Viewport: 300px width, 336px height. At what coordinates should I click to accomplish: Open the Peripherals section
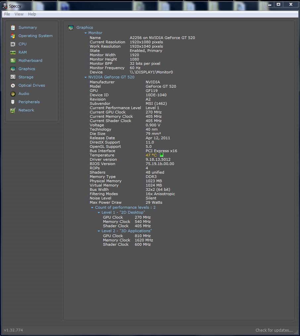pos(29,102)
